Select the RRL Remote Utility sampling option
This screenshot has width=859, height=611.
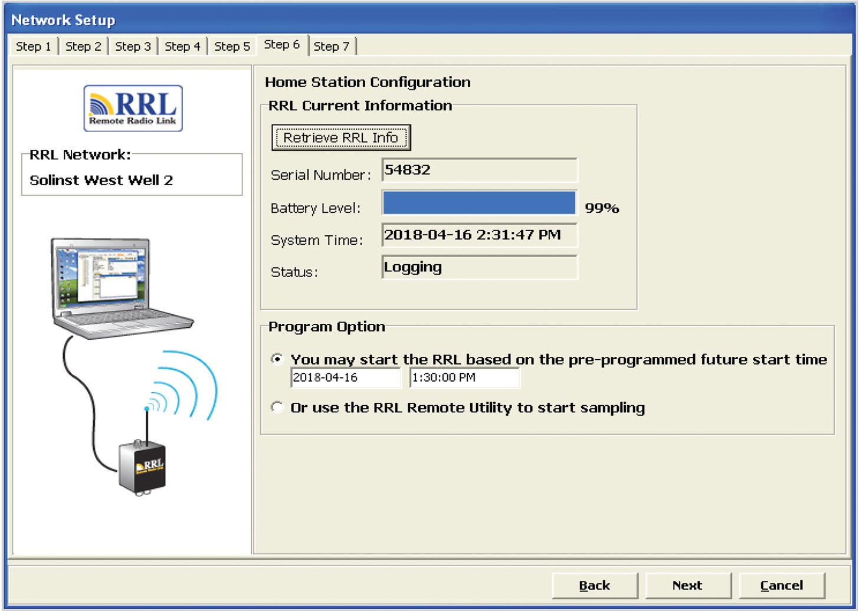point(277,408)
